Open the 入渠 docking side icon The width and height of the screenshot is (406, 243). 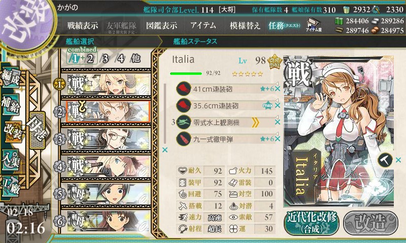10,160
